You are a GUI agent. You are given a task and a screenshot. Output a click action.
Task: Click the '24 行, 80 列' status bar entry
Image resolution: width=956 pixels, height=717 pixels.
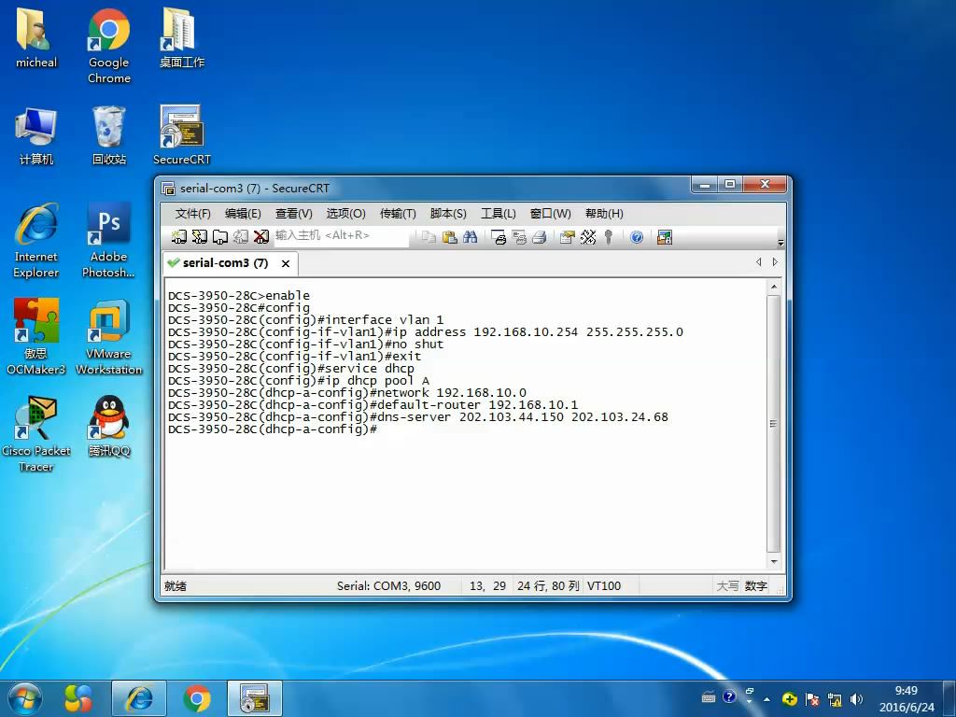547,586
